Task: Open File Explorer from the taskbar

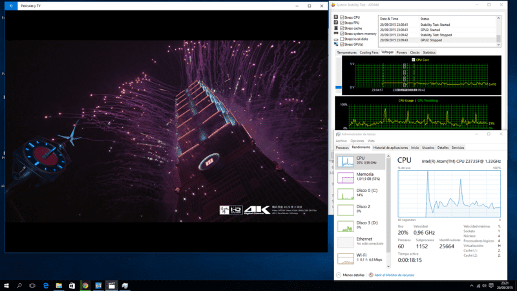Action: pyautogui.click(x=59, y=286)
